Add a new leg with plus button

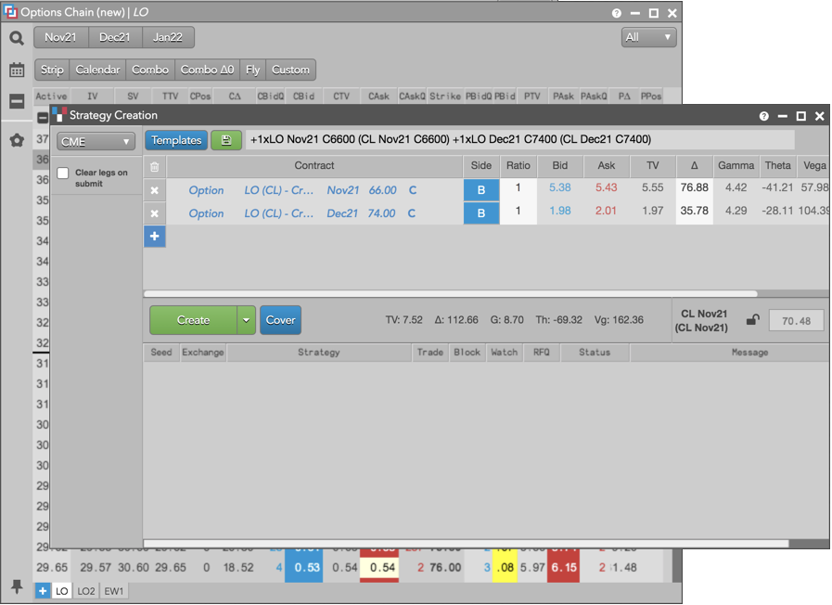pos(155,237)
